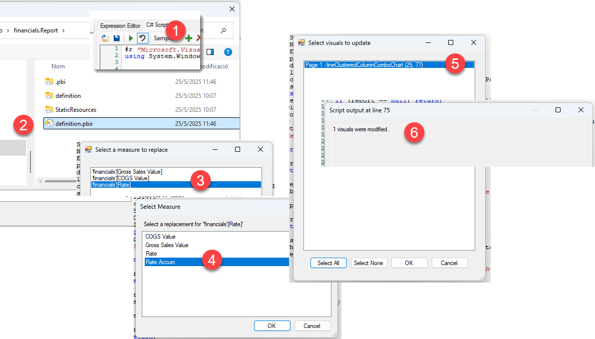Switch to the C# Script tab

[156, 25]
